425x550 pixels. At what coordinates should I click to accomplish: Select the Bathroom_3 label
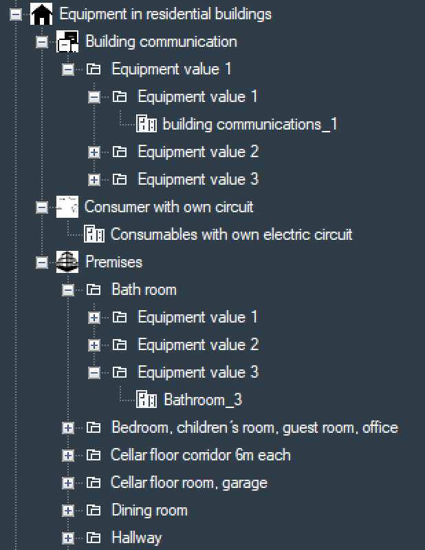(x=203, y=400)
